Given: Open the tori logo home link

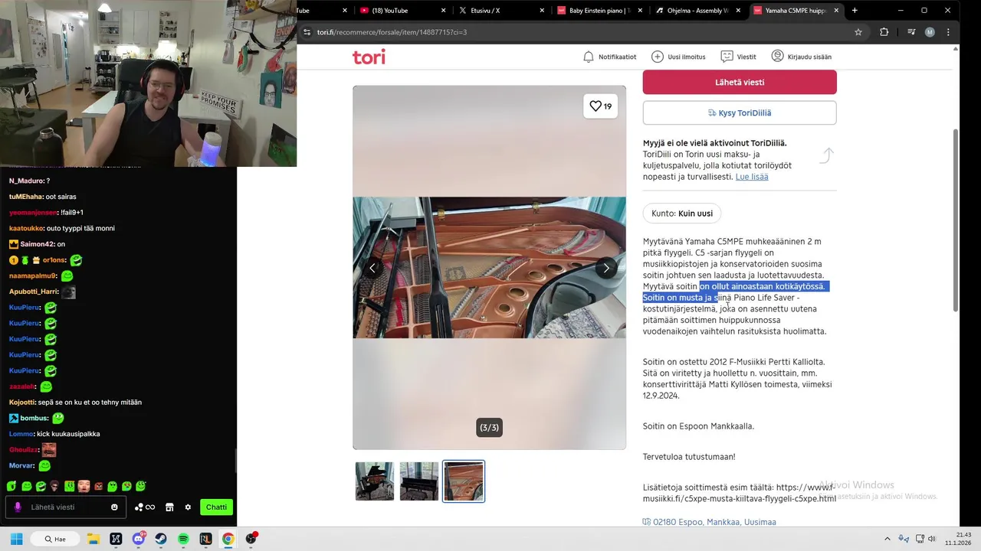Looking at the screenshot, I should tap(369, 57).
